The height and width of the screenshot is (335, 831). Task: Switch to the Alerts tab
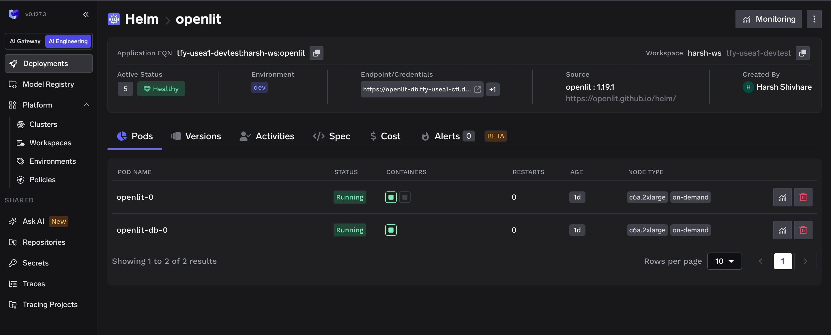[448, 136]
